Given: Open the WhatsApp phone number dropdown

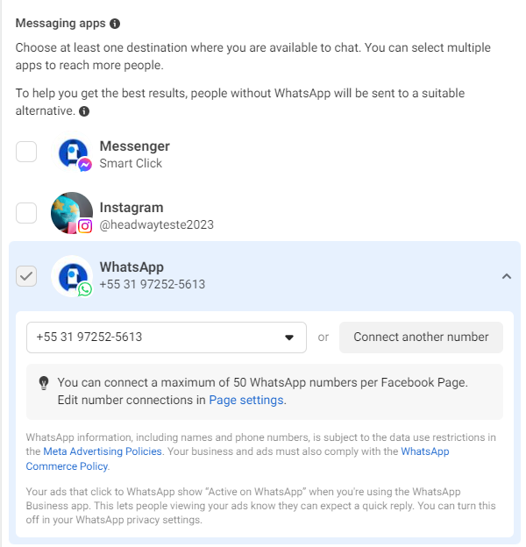Looking at the screenshot, I should click(x=167, y=337).
